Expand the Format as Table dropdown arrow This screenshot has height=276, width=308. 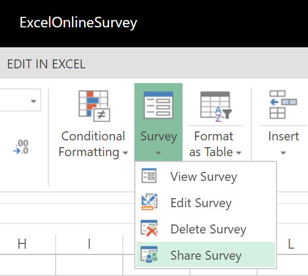(239, 152)
